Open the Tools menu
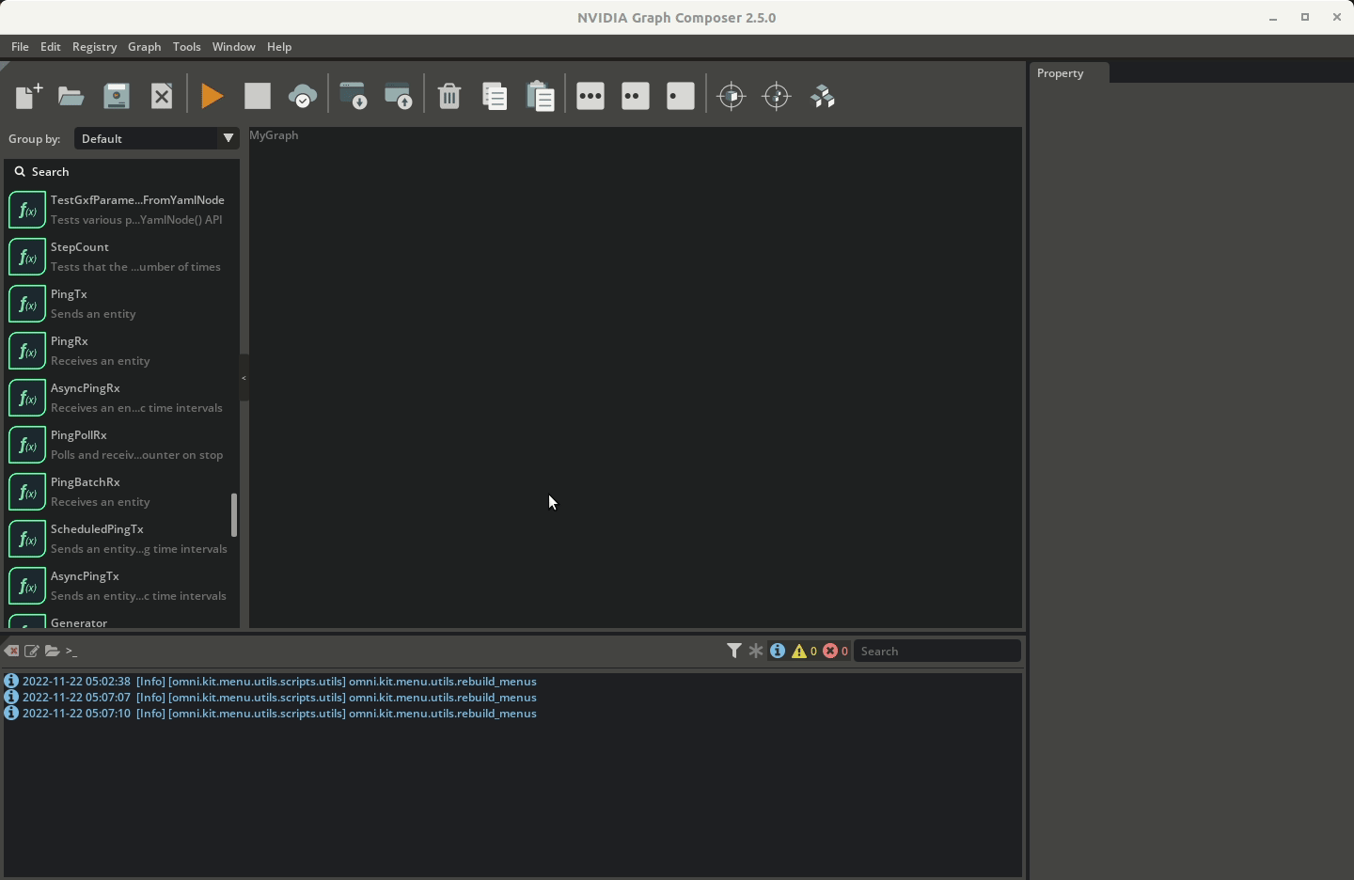 [186, 47]
